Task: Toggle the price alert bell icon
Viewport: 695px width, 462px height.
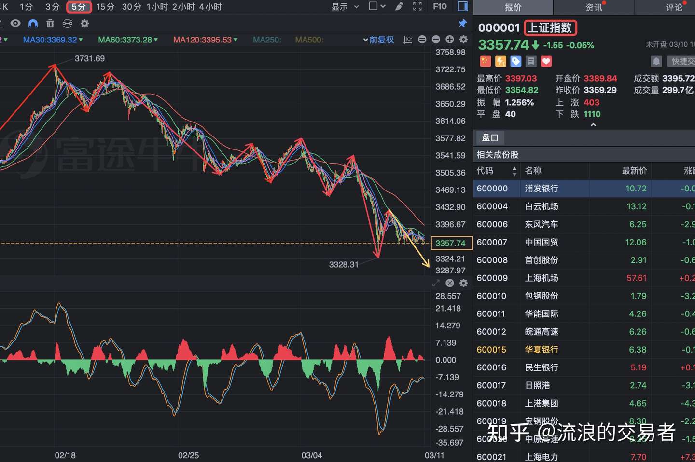Action: click(656, 61)
